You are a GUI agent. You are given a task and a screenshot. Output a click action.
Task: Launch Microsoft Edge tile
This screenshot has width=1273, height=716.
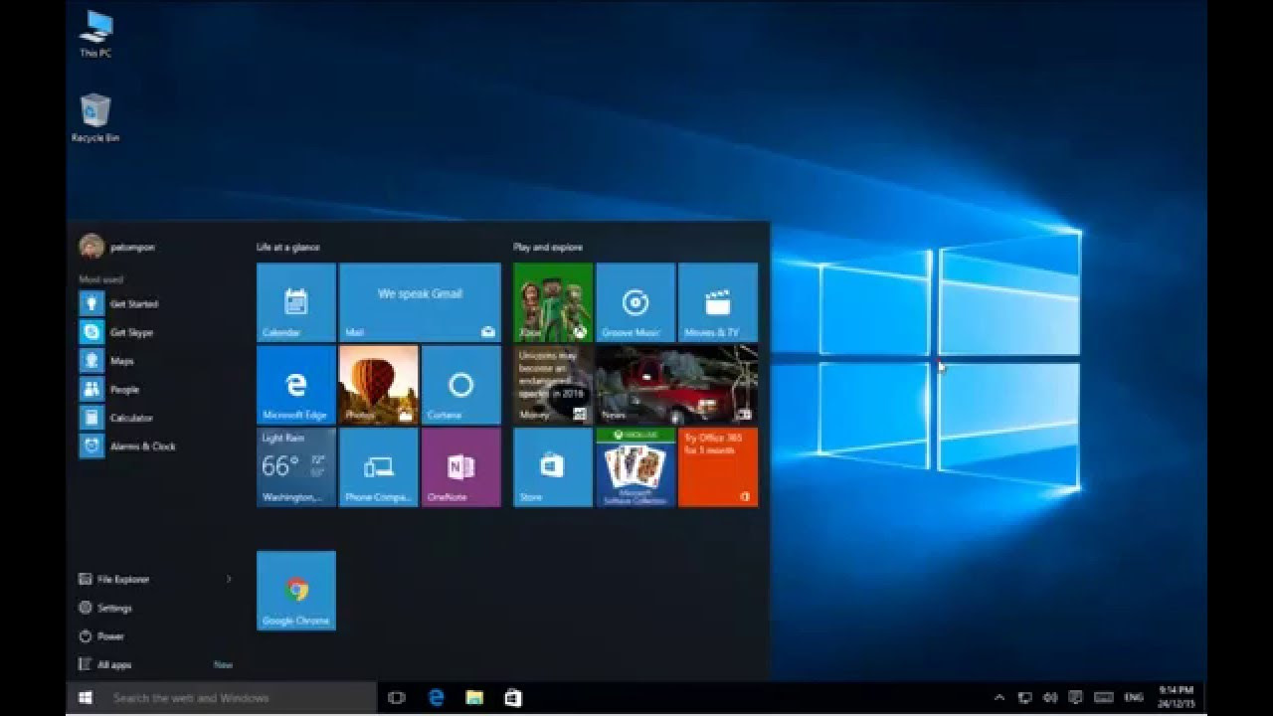coord(296,385)
